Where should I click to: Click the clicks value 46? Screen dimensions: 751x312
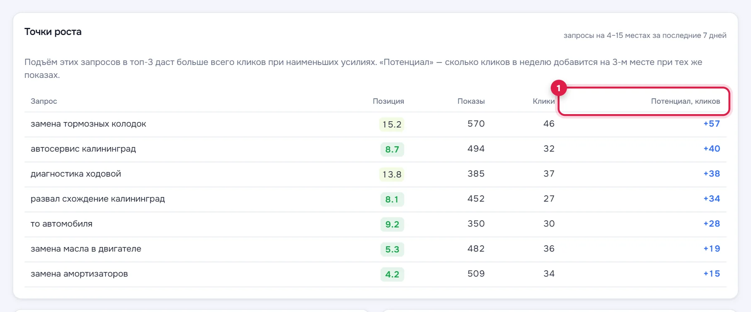tap(549, 124)
